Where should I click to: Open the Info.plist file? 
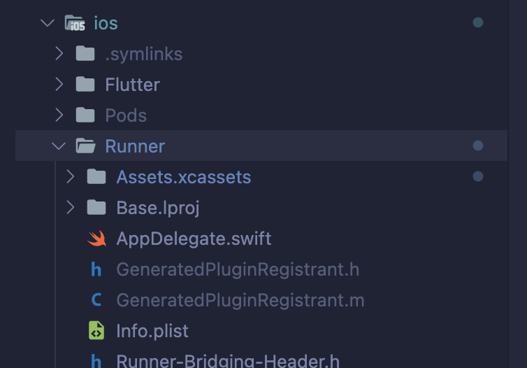point(152,331)
